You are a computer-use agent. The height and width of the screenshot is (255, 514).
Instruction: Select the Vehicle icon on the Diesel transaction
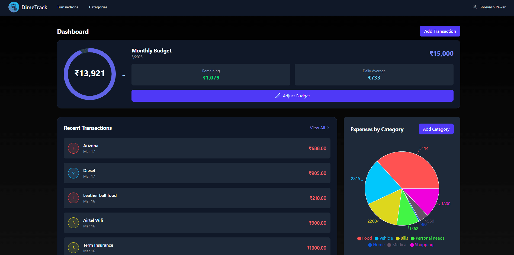pos(73,173)
